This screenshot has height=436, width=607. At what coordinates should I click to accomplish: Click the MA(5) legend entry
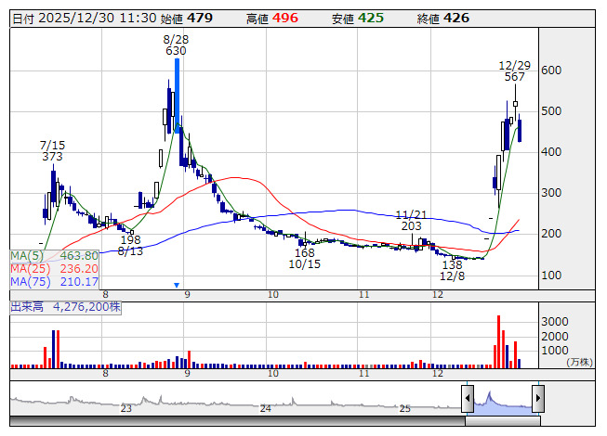coord(54,255)
